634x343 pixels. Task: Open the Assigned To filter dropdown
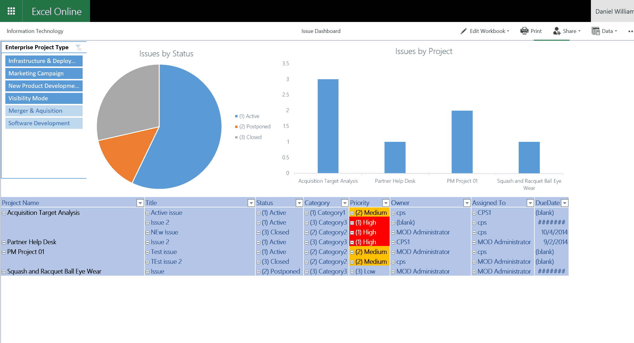tap(530, 203)
